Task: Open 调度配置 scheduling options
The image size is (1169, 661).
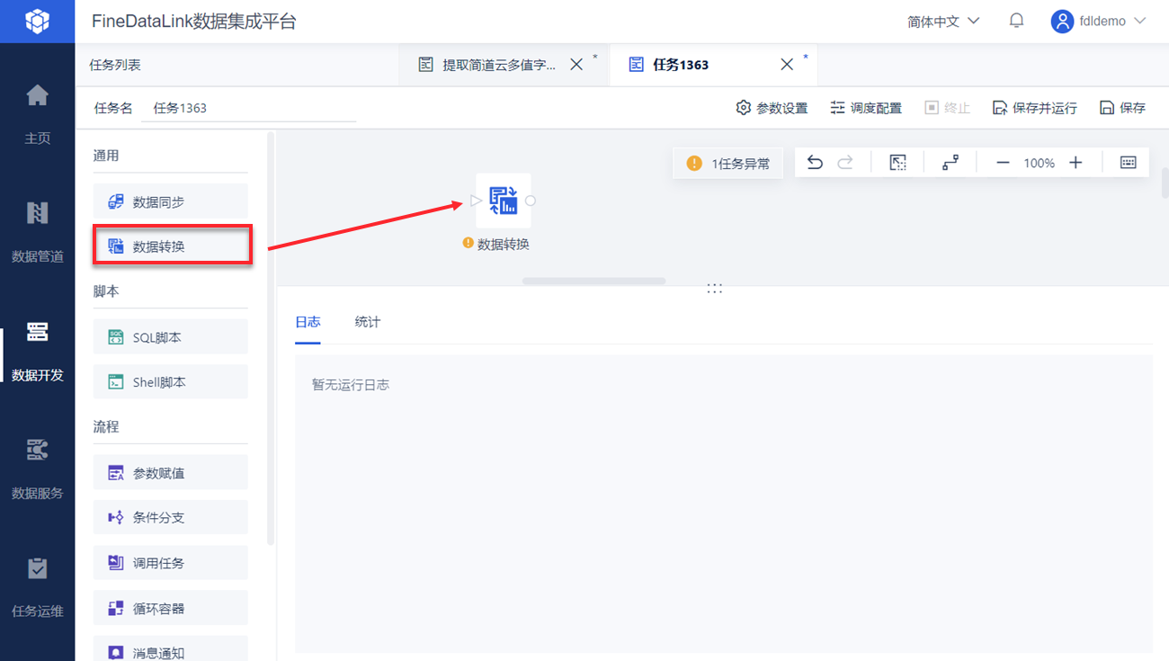Action: click(865, 108)
